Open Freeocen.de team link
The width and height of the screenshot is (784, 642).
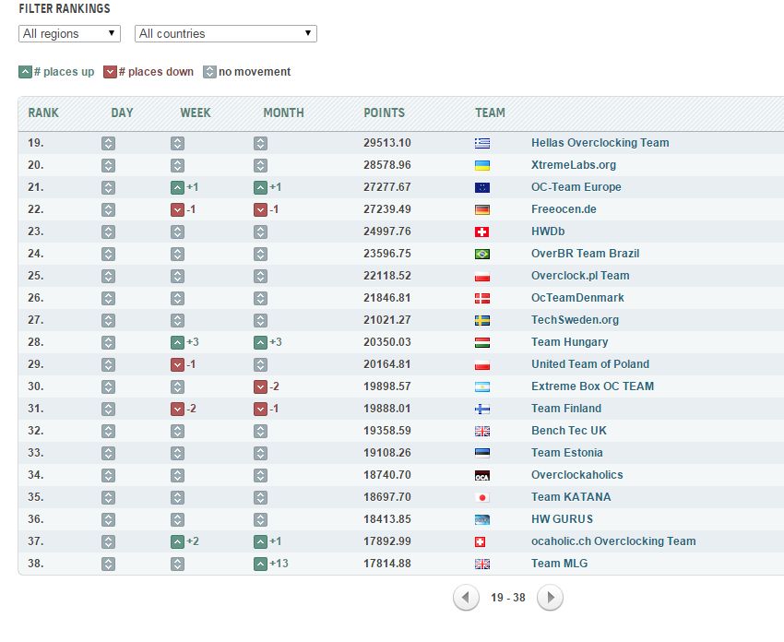(564, 209)
